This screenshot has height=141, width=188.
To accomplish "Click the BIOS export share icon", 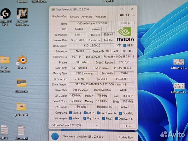I will point(118,45).
